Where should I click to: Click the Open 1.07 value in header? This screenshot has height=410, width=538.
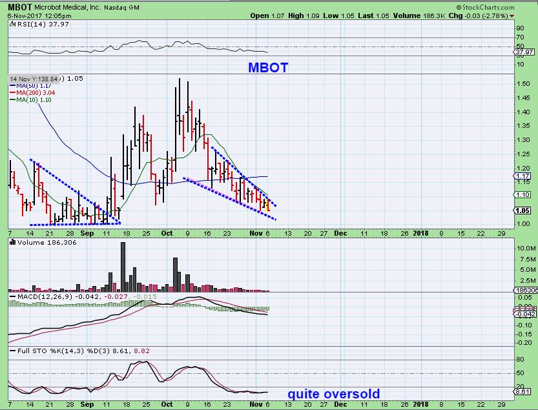[x=267, y=15]
